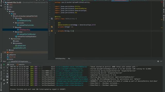Screen dimensions: 165x92
Task: Select the UploadFileToS3Application run tab
Action: point(19,61)
